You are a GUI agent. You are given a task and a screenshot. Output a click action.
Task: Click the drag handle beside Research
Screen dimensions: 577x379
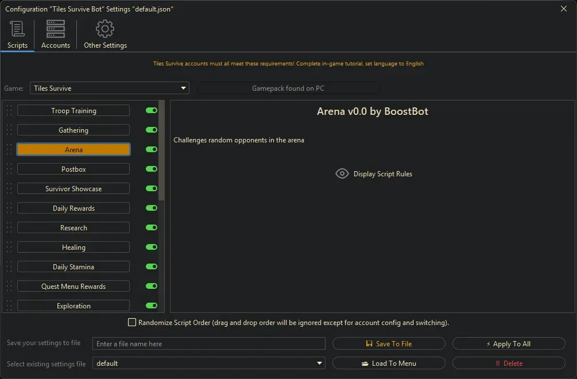pyautogui.click(x=9, y=228)
